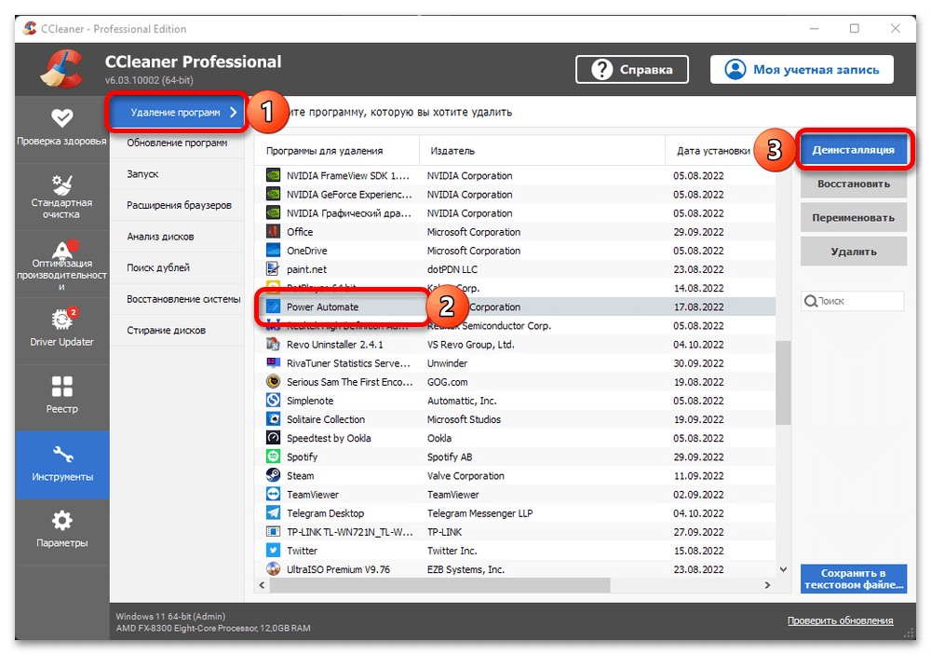
Task: Open Стирание дисков (Drive Wiper) tab
Action: pos(177,331)
